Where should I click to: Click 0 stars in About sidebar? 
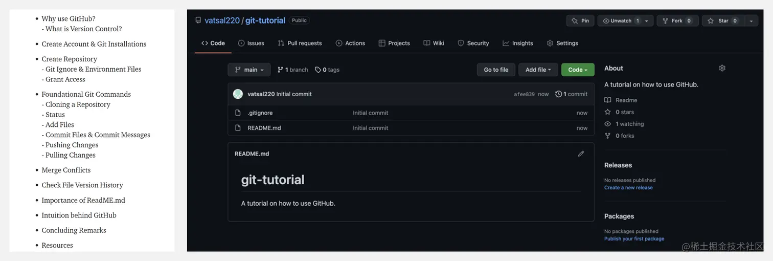point(625,112)
